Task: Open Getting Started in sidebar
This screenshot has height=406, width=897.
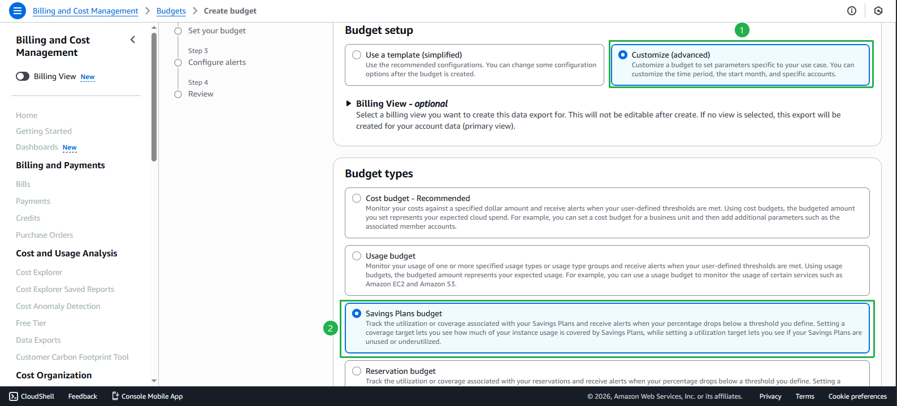Action: tap(44, 131)
